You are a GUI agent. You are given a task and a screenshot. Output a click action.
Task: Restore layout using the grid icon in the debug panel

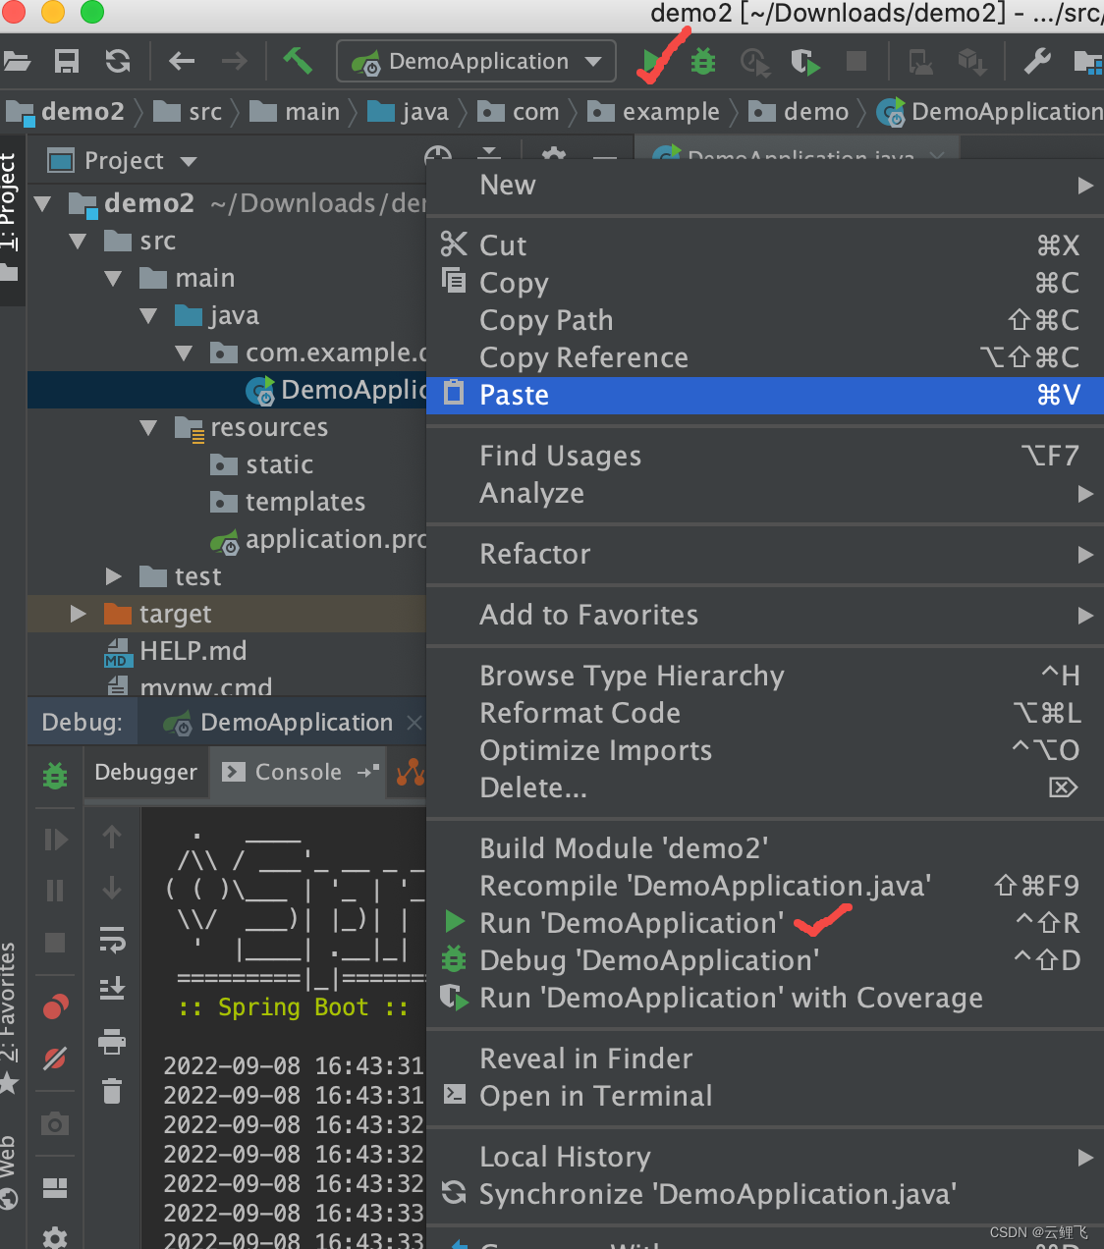[x=55, y=1188]
